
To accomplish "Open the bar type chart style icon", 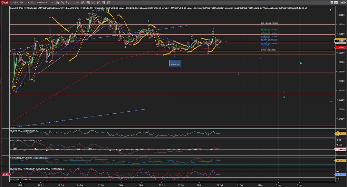I will [x=58, y=3].
